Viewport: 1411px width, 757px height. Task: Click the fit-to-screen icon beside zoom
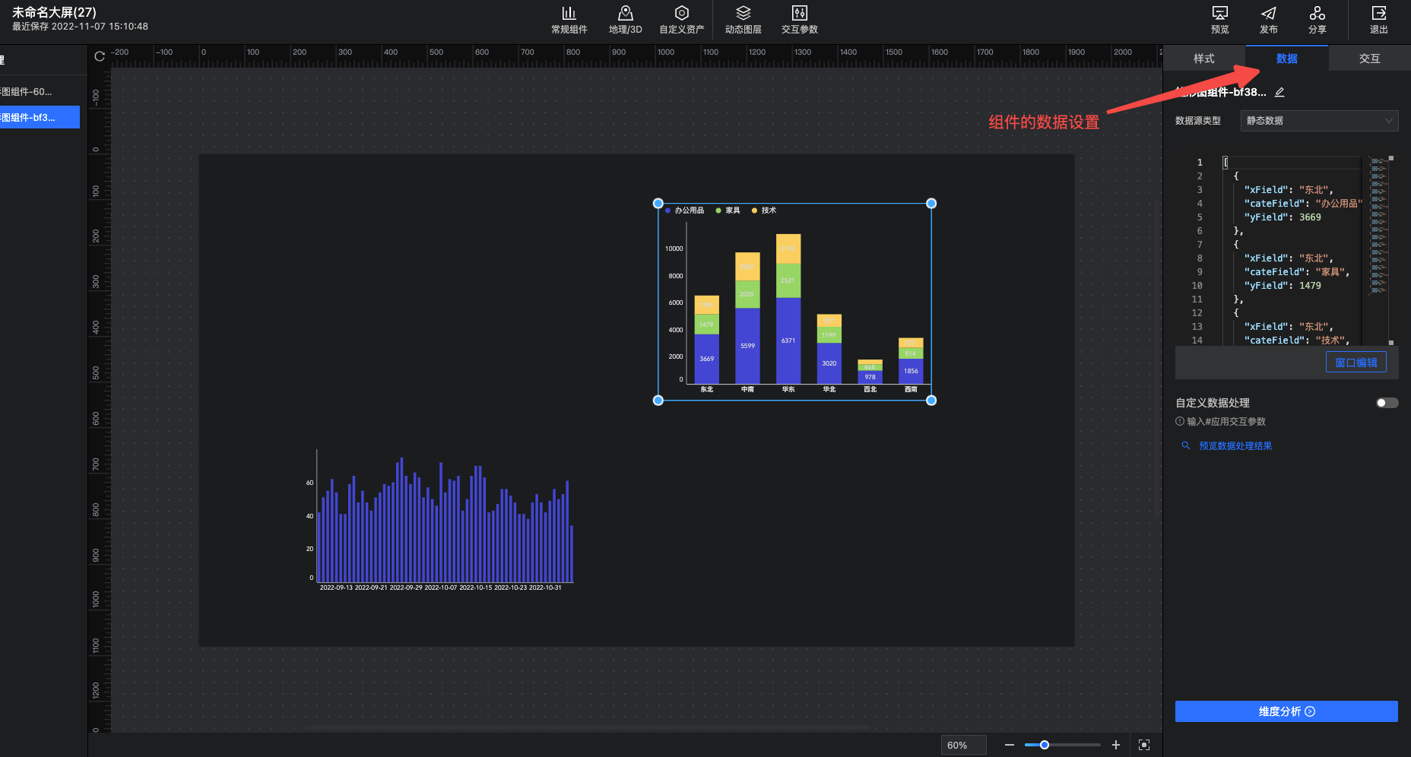tap(1144, 745)
